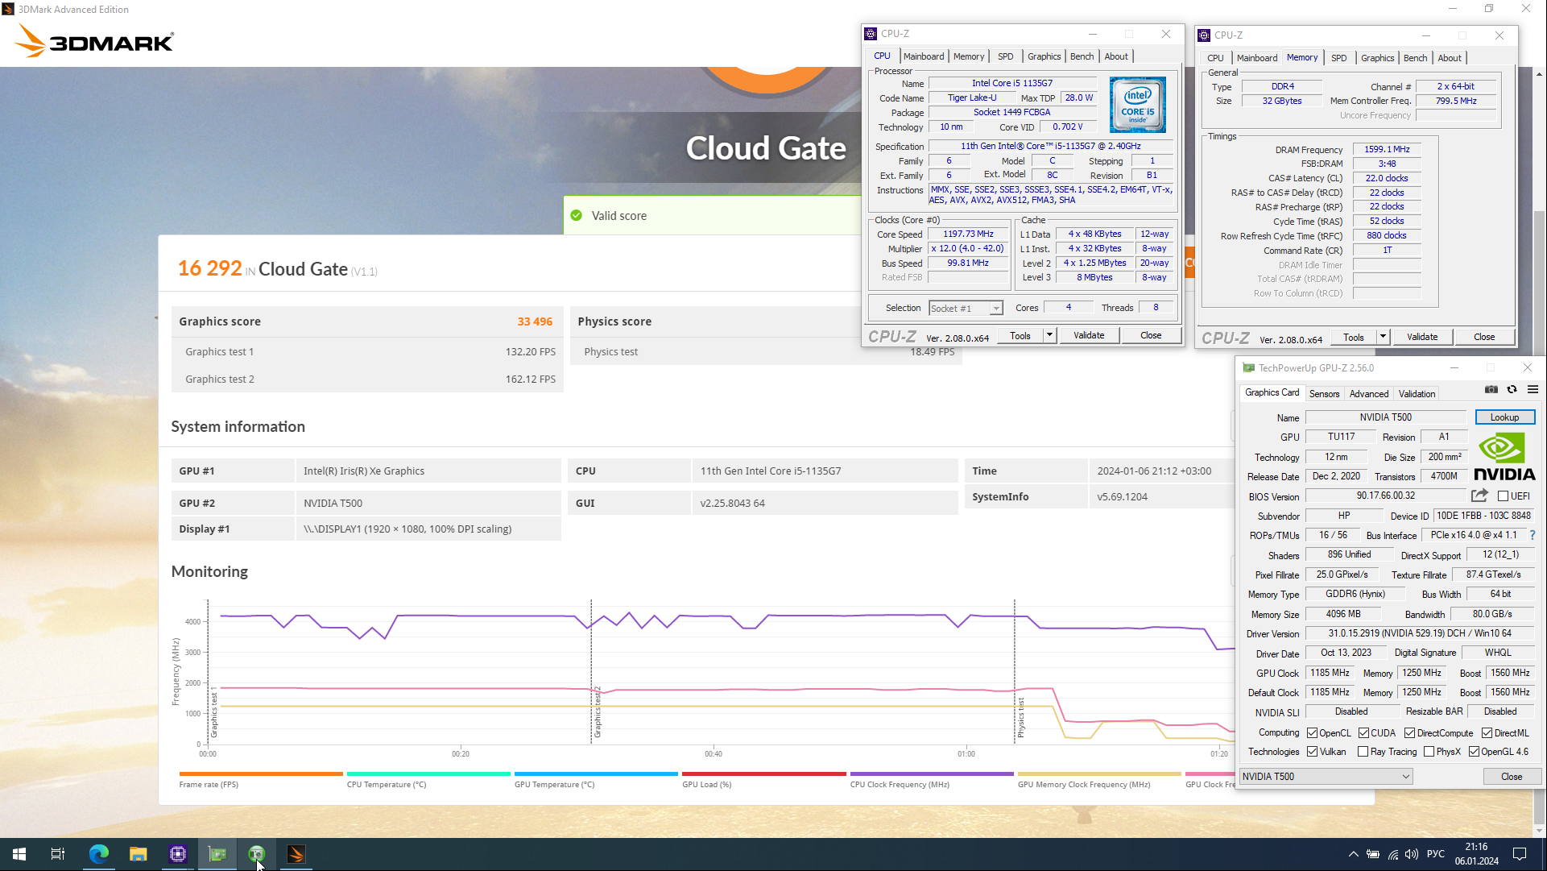This screenshot has width=1547, height=871.
Task: Toggle the OpenGL 4.6 checkbox
Action: [1474, 752]
